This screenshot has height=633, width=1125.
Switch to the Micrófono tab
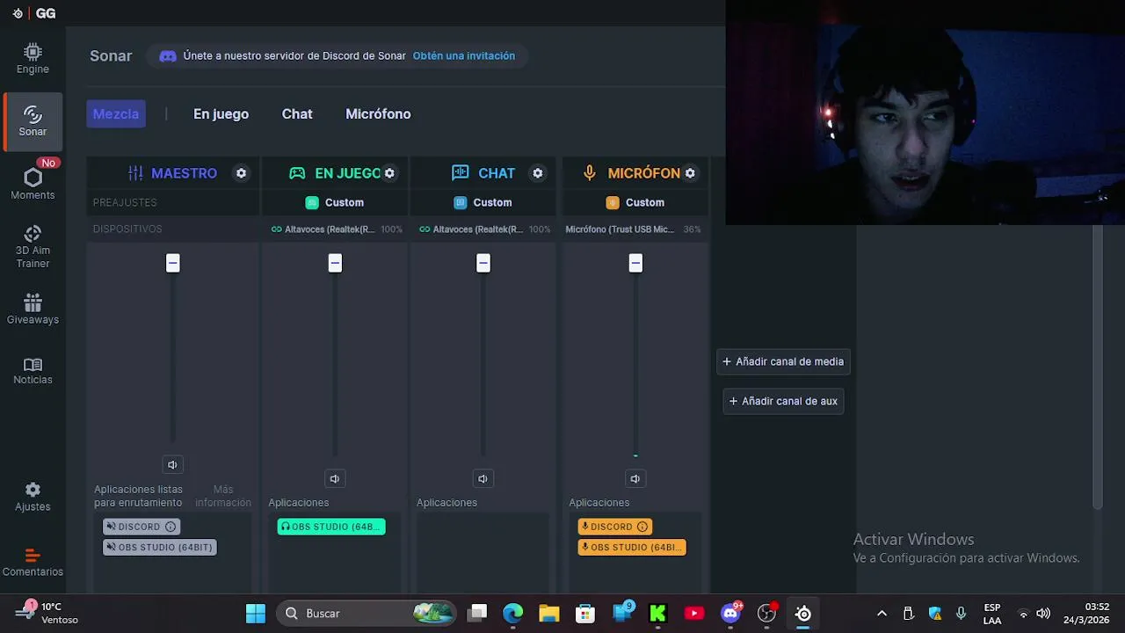pyautogui.click(x=378, y=114)
